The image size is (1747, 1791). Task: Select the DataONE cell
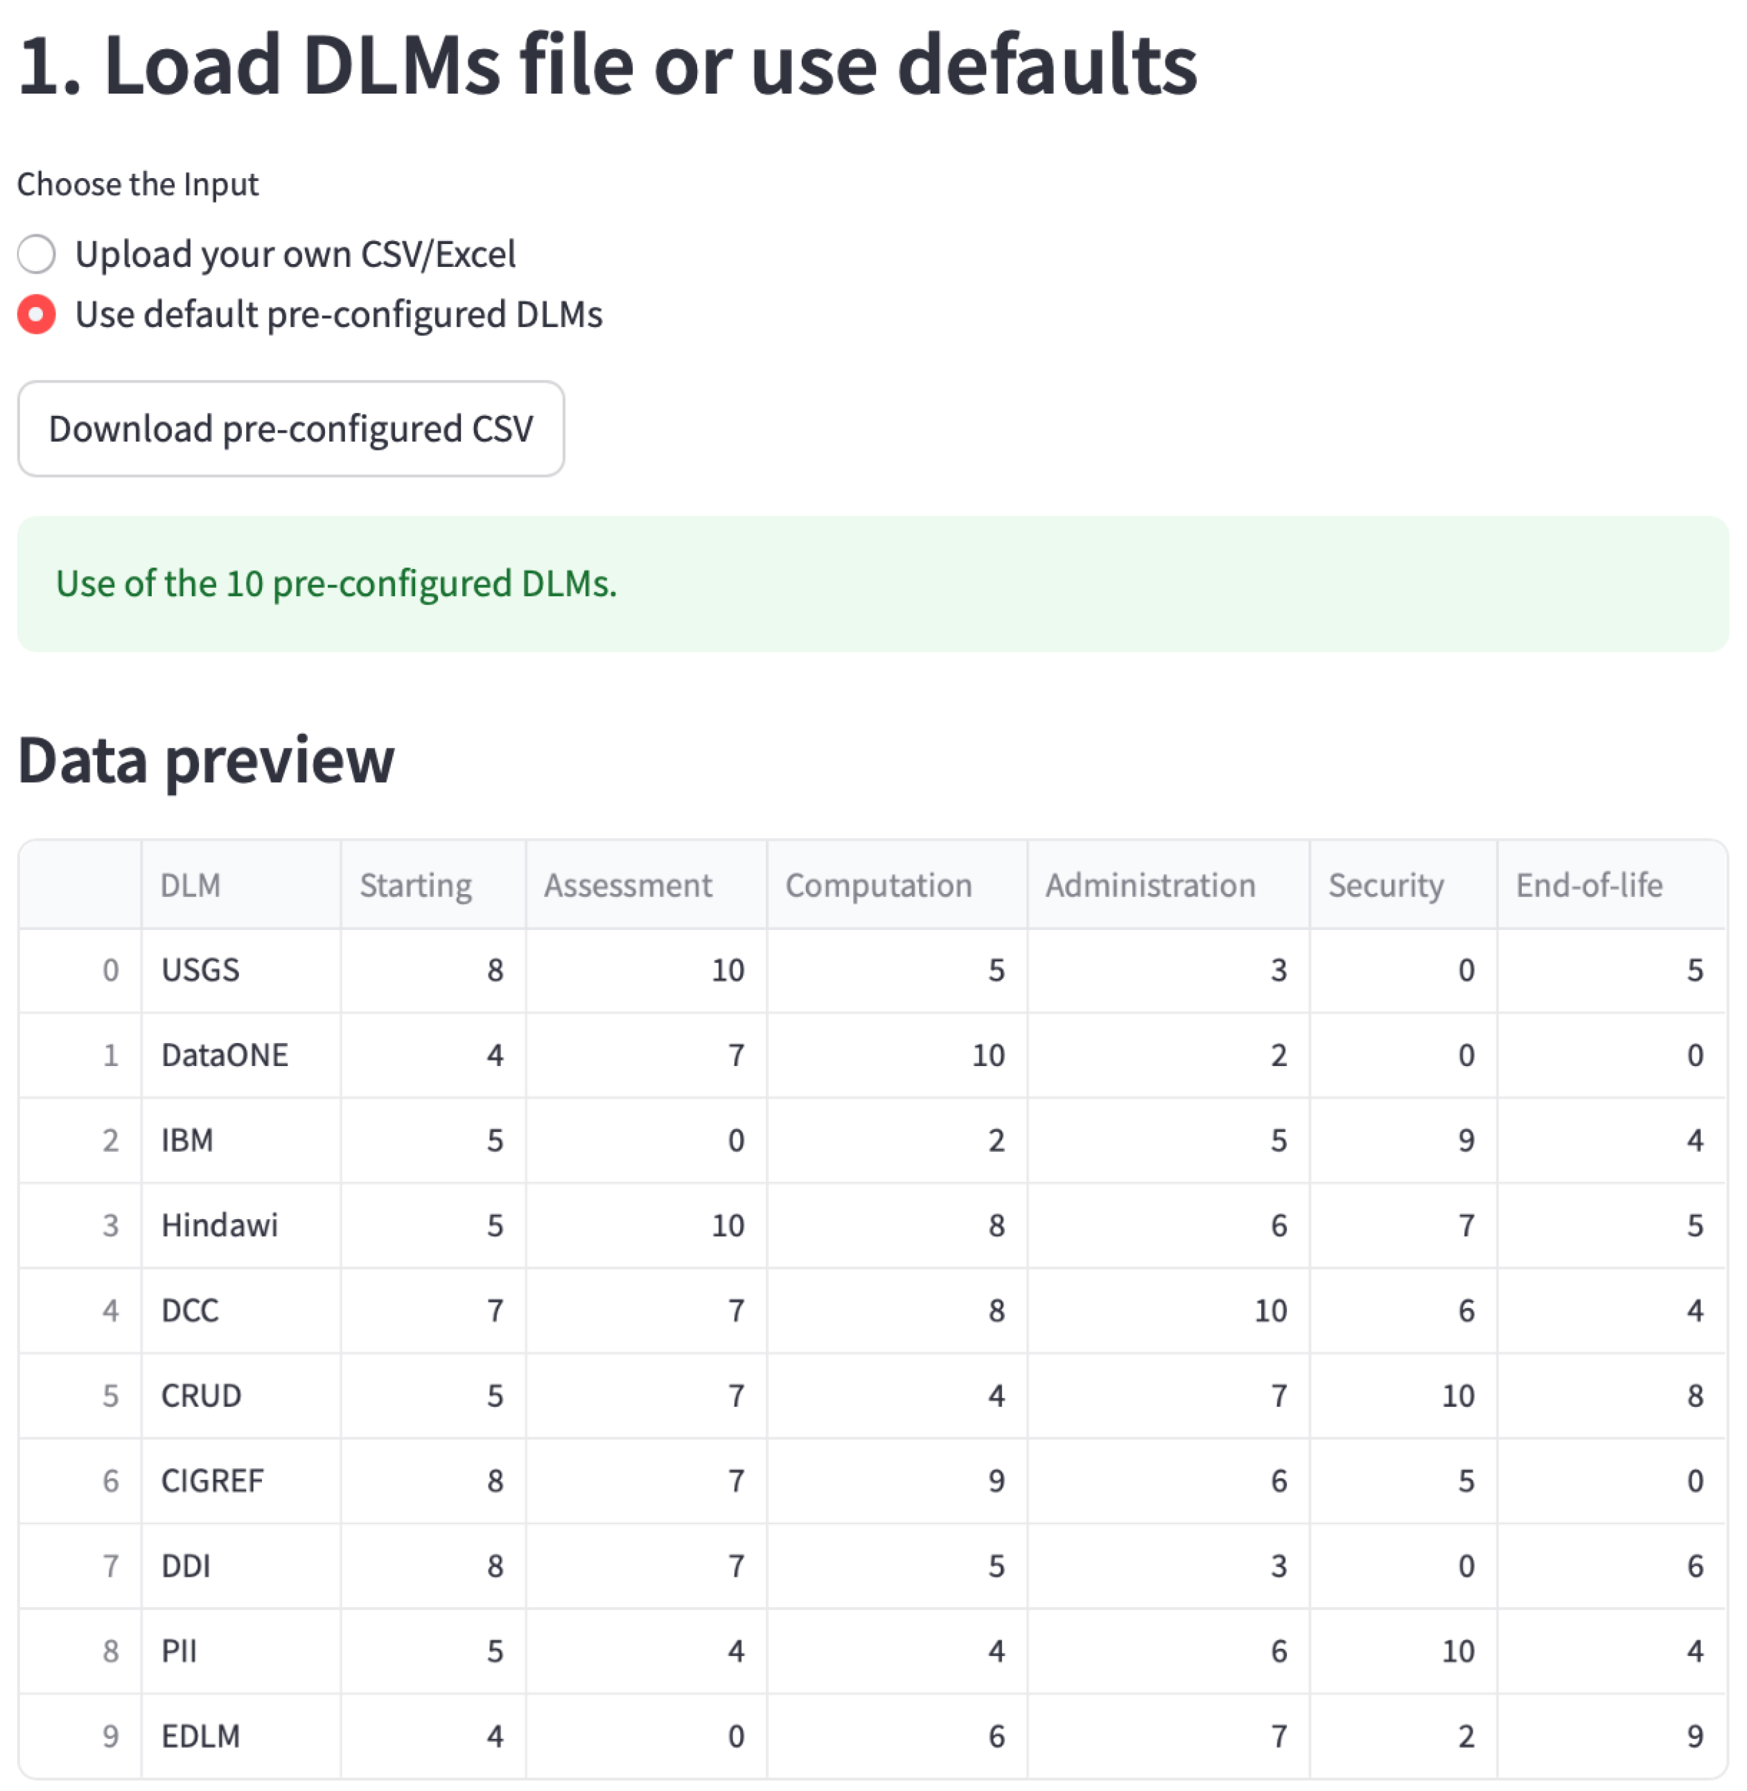[241, 1056]
